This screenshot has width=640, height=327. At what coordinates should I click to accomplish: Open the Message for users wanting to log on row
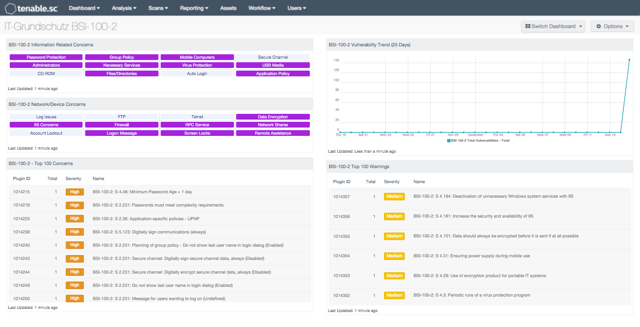pos(160,297)
